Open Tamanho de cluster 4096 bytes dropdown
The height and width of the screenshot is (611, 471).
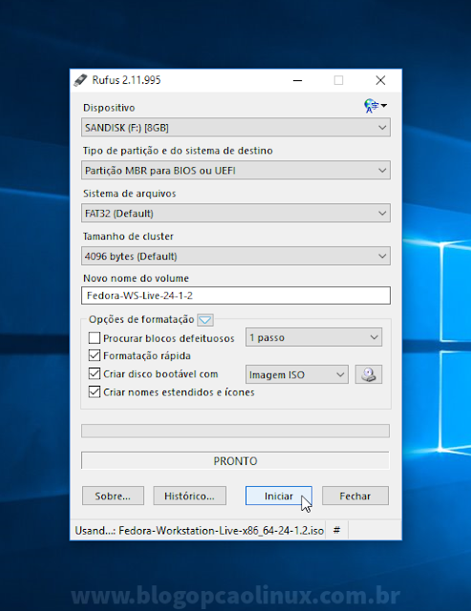tap(235, 256)
